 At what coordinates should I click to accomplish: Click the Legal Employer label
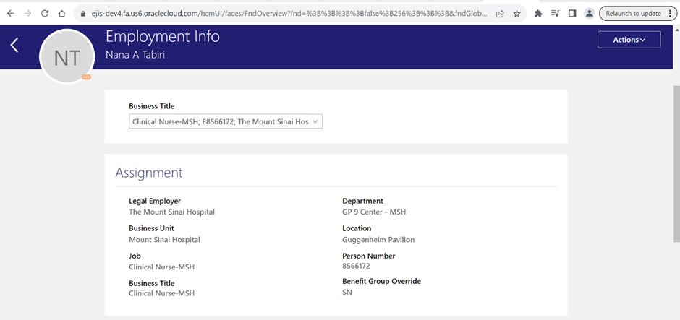[x=155, y=201]
